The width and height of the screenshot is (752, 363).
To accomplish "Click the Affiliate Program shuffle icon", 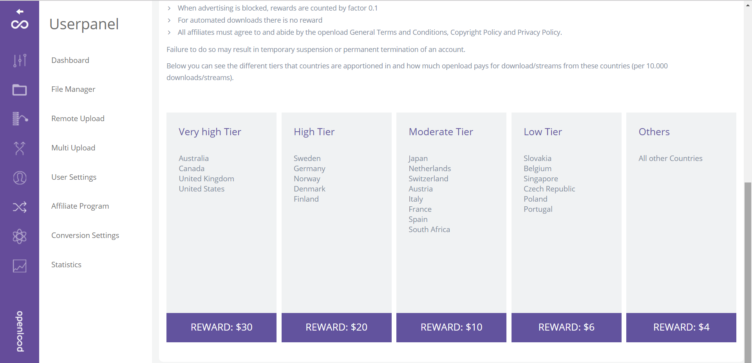I will tap(20, 207).
